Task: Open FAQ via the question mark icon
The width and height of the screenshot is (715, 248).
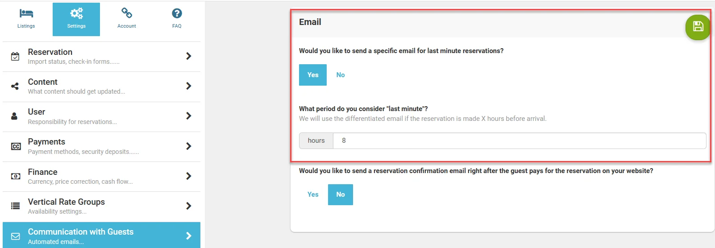Action: (177, 13)
